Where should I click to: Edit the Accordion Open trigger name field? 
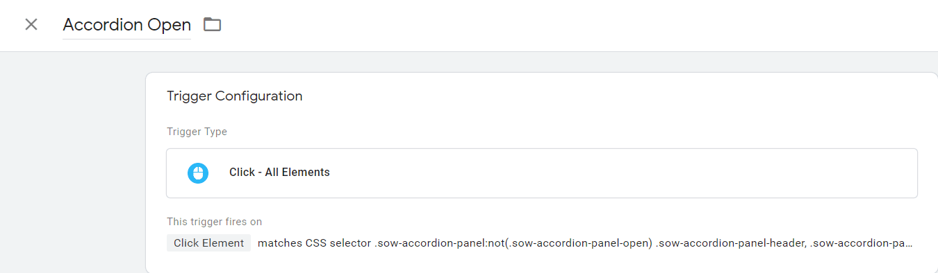pos(126,25)
